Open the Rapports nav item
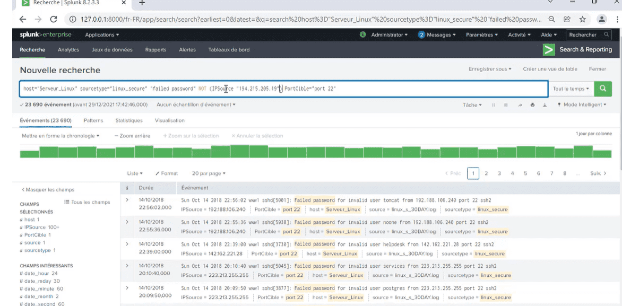Image resolution: width=622 pixels, height=306 pixels. coord(155,49)
